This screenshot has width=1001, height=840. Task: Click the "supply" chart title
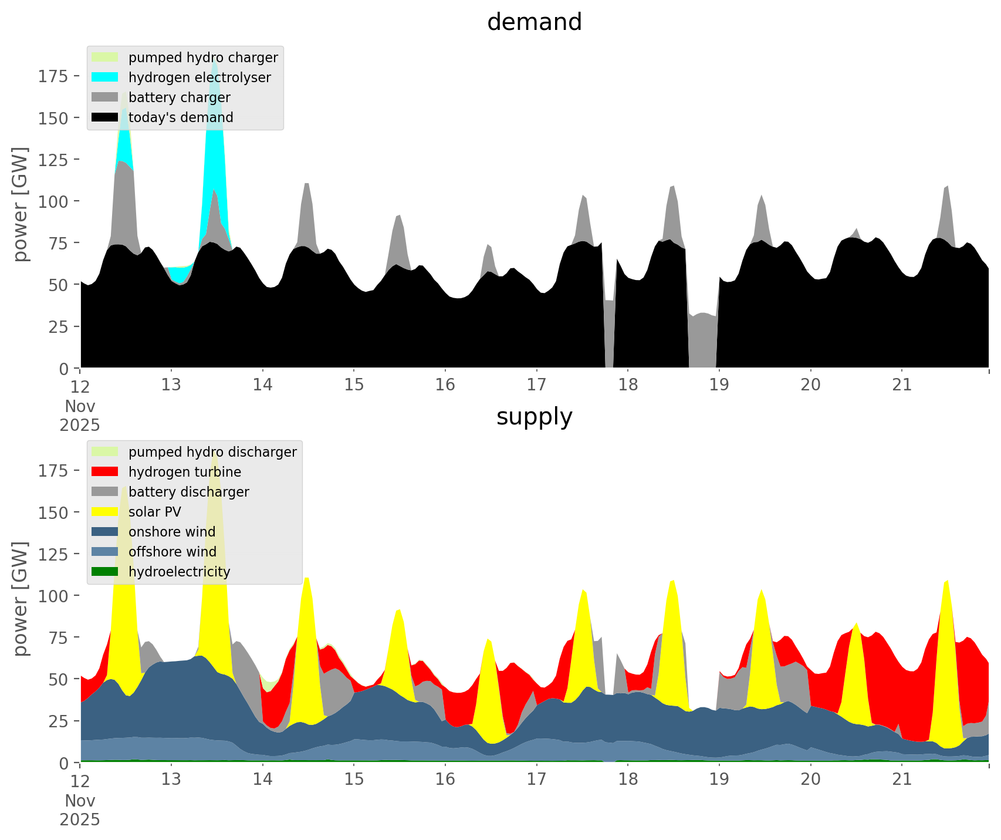534,417
